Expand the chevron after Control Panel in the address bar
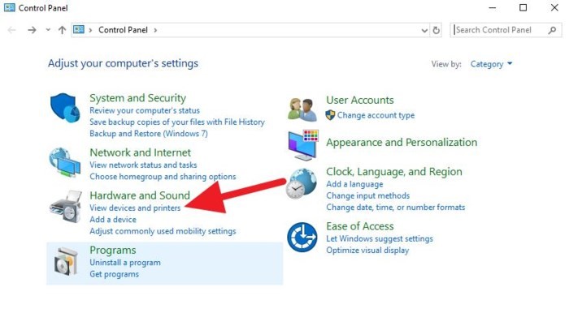 (155, 30)
